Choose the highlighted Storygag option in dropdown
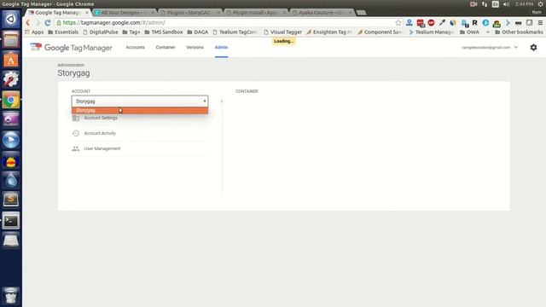546x307 pixels. tap(140, 110)
